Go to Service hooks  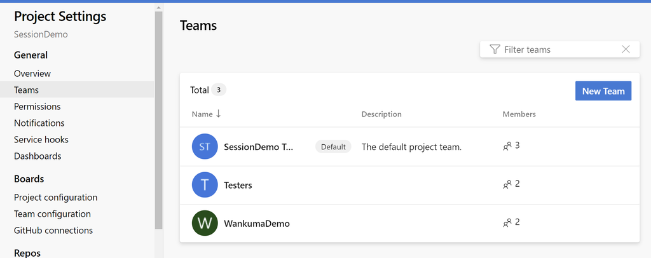tap(41, 140)
